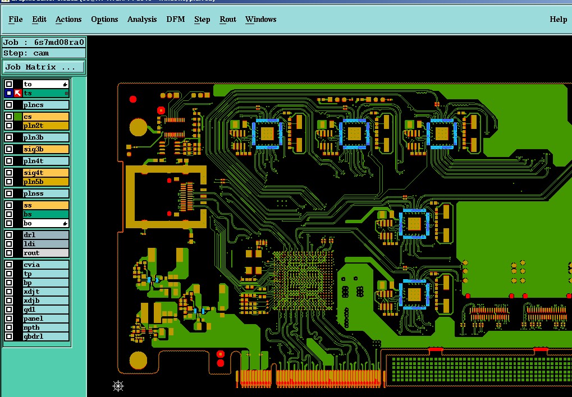Select the 'gdl' layer name
The image size is (572, 397).
[45, 310]
